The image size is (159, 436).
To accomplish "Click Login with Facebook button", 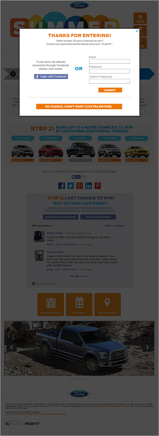I will pyautogui.click(x=51, y=77).
